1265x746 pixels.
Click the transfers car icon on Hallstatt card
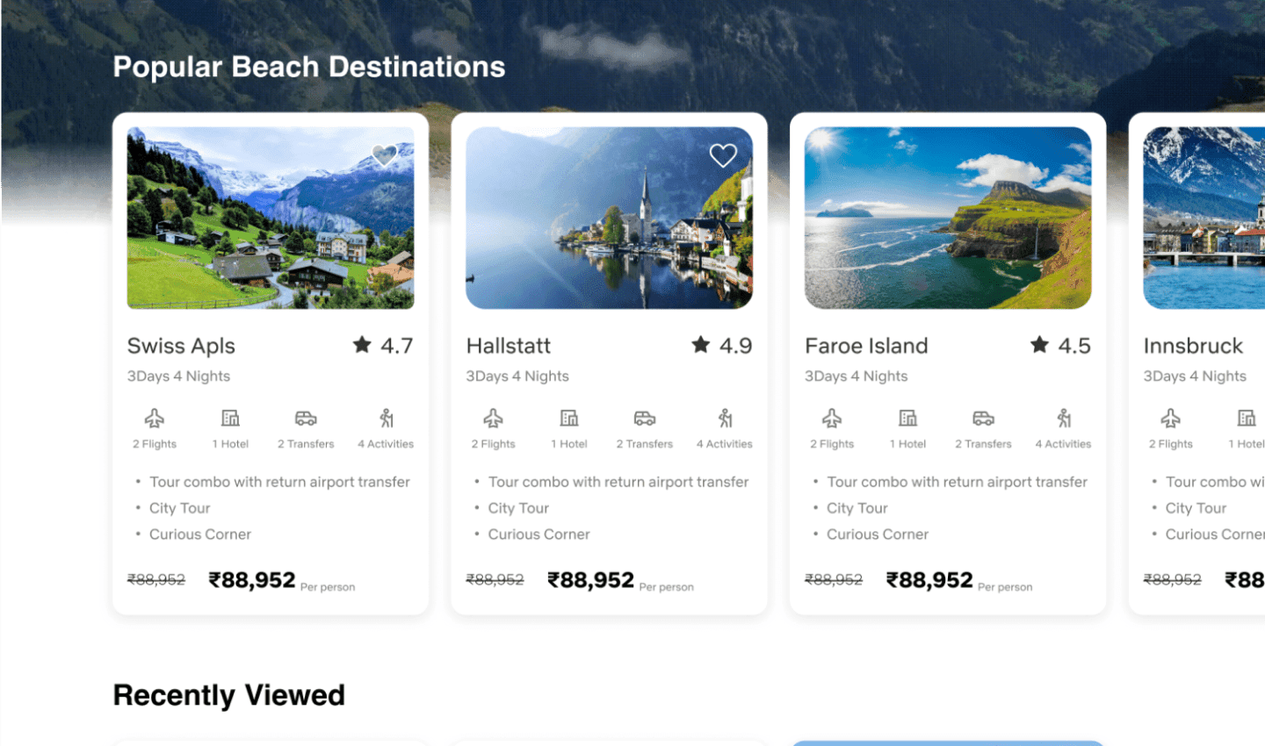[645, 418]
